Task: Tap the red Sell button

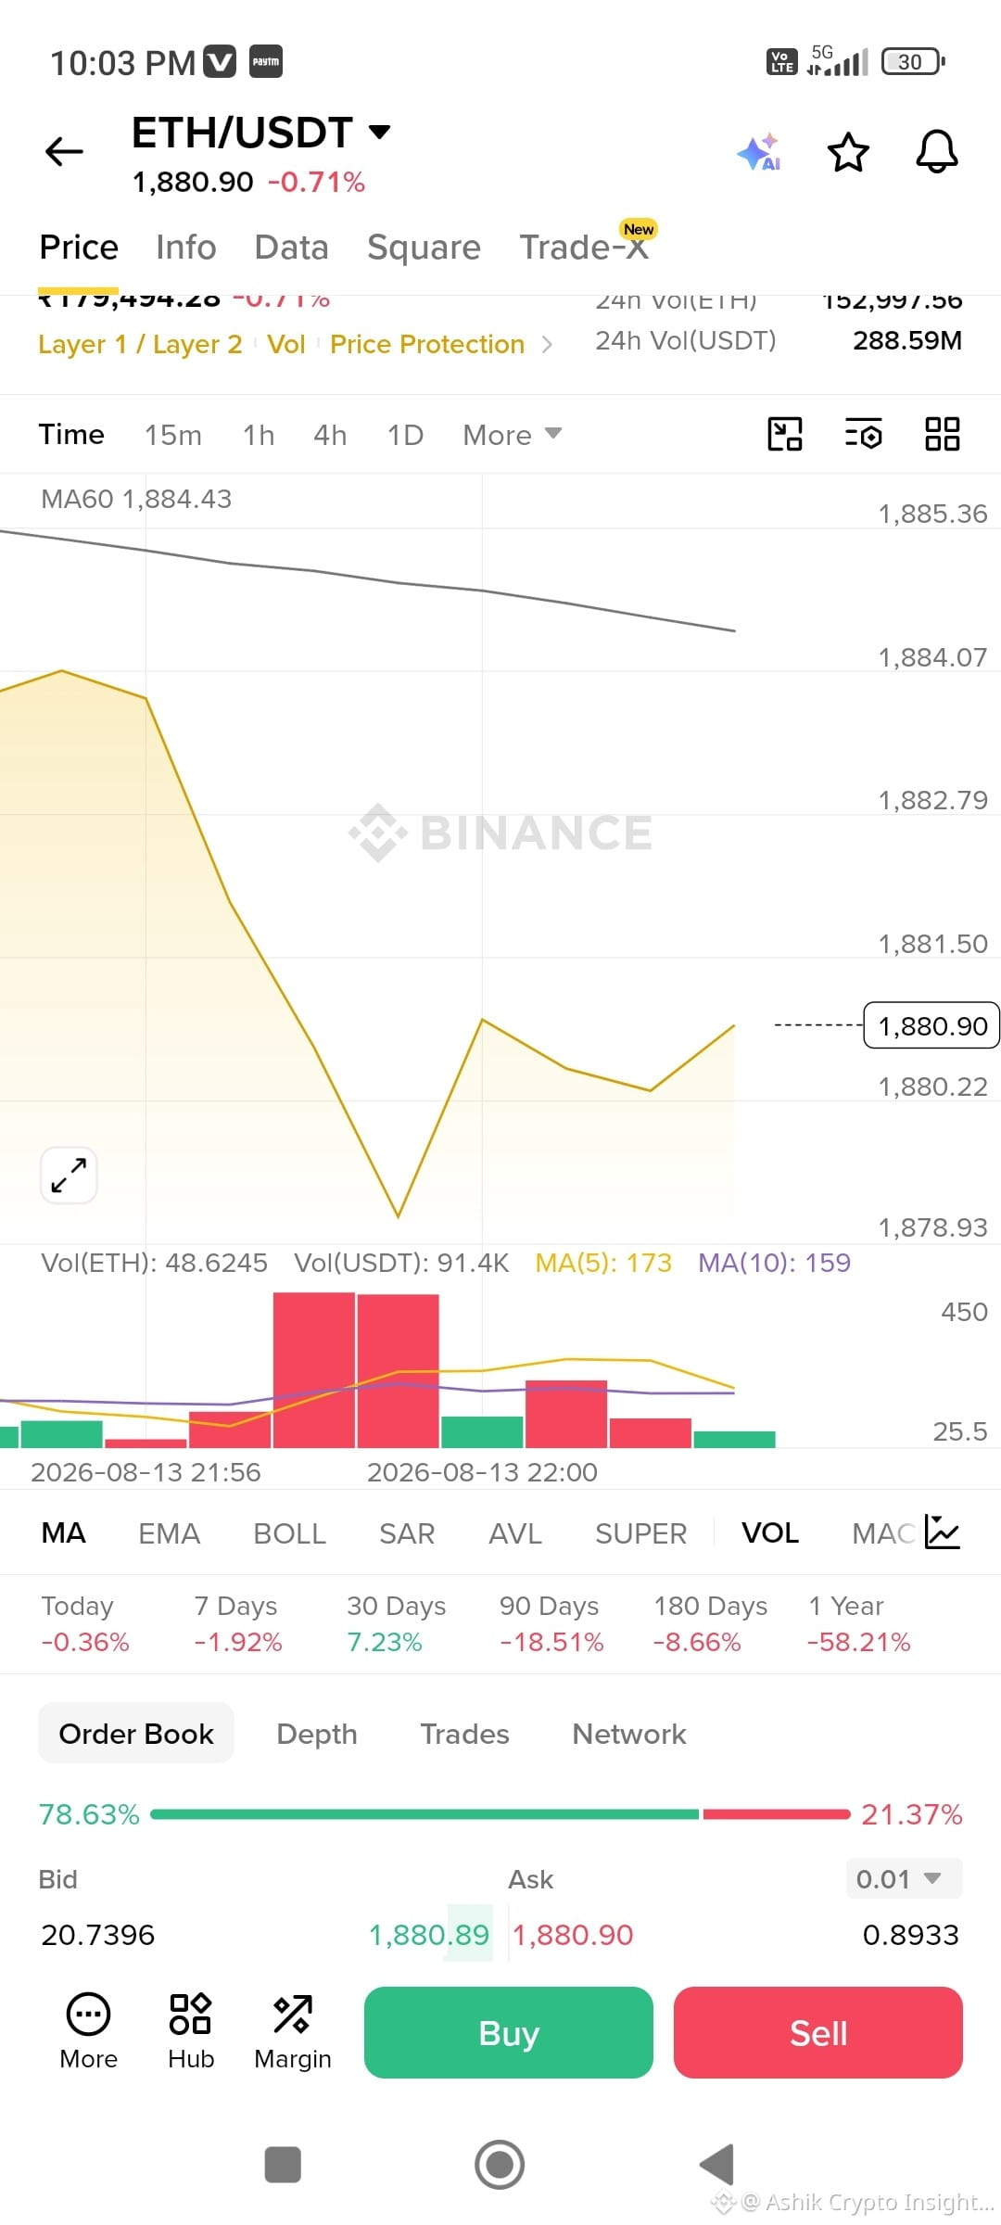Action: [818, 2032]
